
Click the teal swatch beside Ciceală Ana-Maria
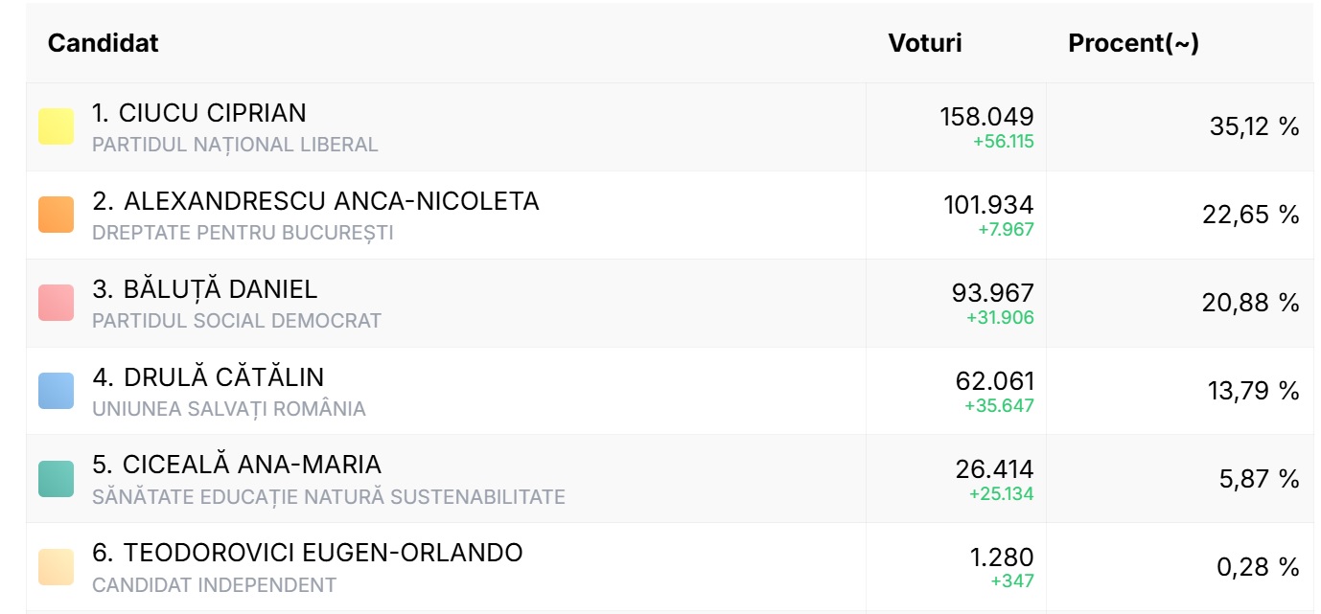(x=56, y=479)
